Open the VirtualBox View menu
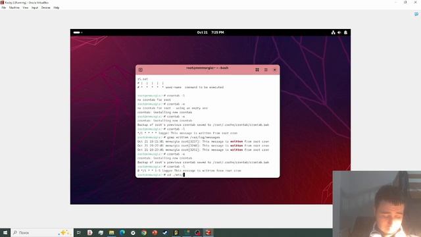 coord(26,8)
